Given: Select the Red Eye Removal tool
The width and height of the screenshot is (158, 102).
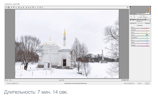Looking at the screenshot, I should click(29, 8).
